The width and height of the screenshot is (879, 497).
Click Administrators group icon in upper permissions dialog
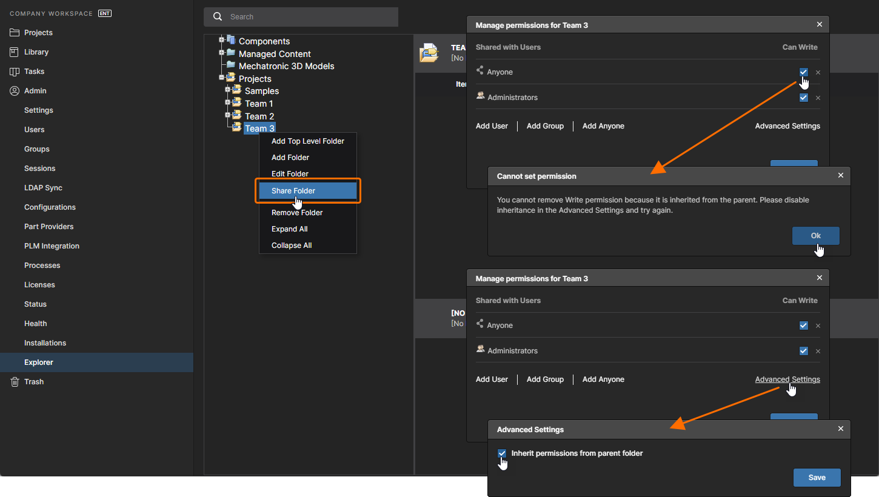point(480,96)
